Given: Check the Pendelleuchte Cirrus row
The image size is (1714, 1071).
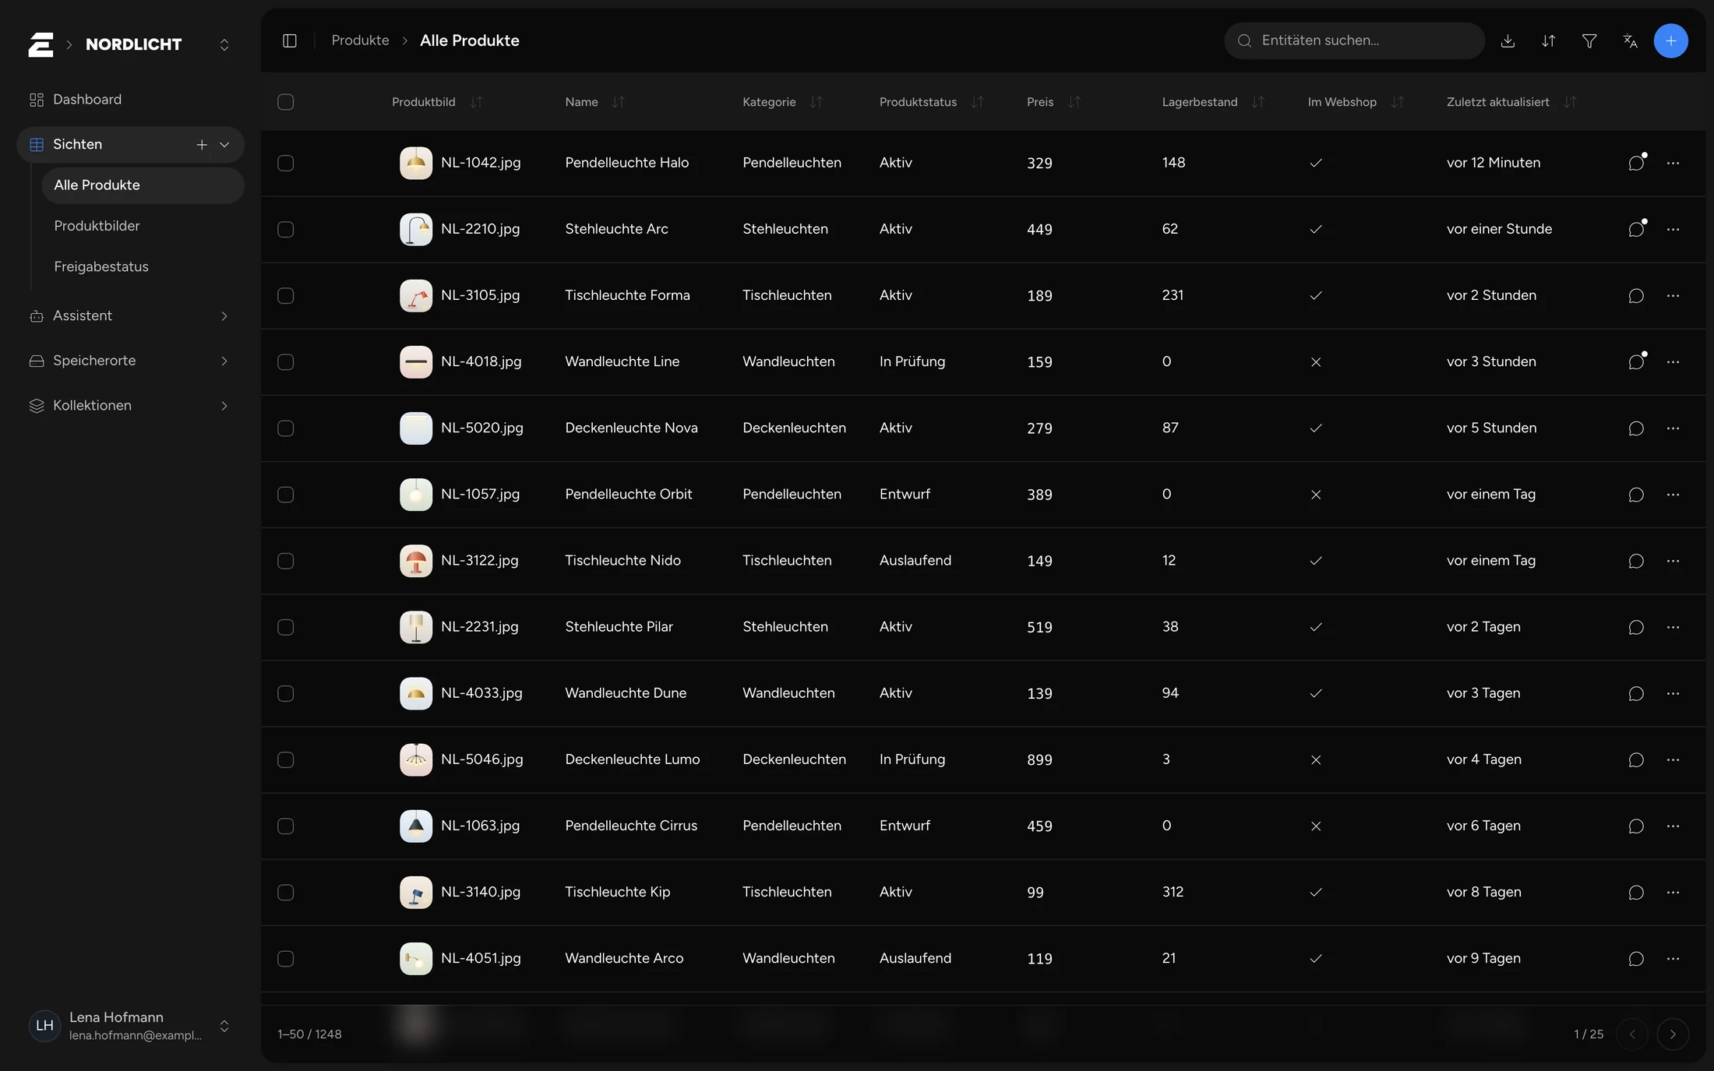Looking at the screenshot, I should (286, 826).
